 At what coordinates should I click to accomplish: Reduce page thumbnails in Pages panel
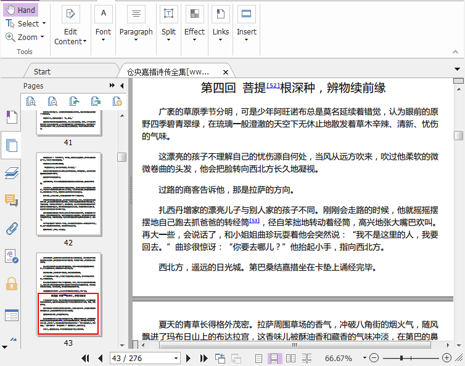(52, 101)
